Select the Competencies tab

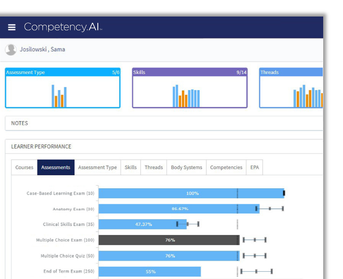click(226, 167)
